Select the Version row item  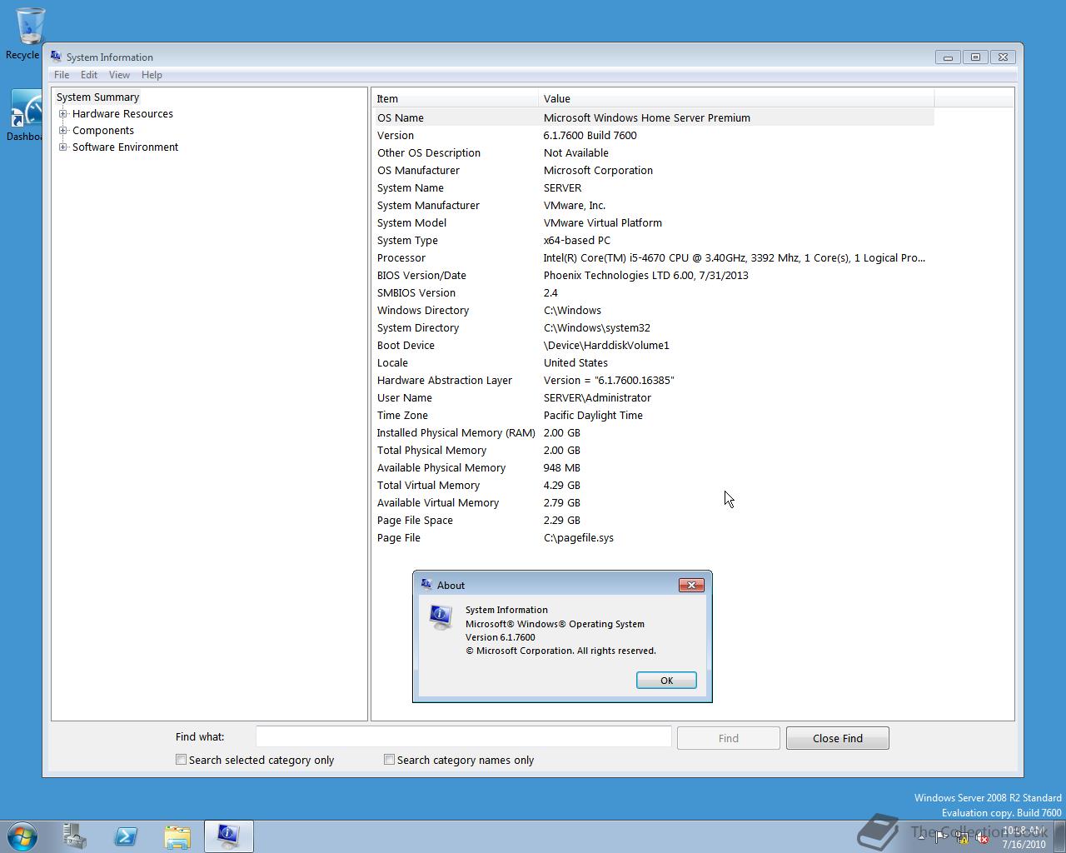point(653,136)
